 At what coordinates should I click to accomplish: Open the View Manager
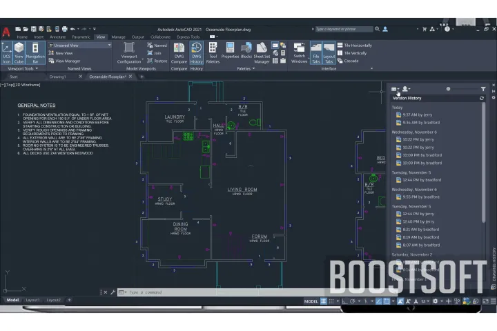[65, 61]
